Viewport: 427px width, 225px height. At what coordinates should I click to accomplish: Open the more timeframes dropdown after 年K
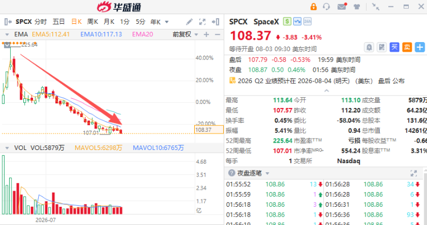tap(167, 22)
